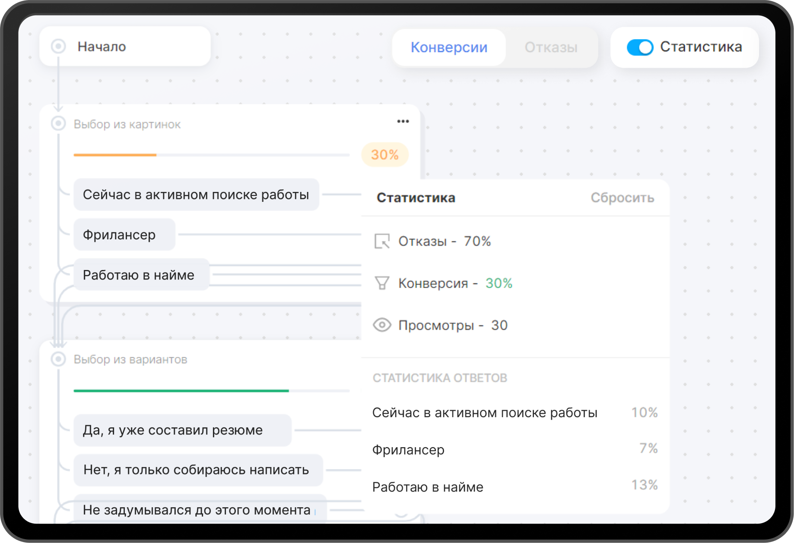Click the Конверсия funnel icon
794x543 pixels.
pyautogui.click(x=382, y=283)
